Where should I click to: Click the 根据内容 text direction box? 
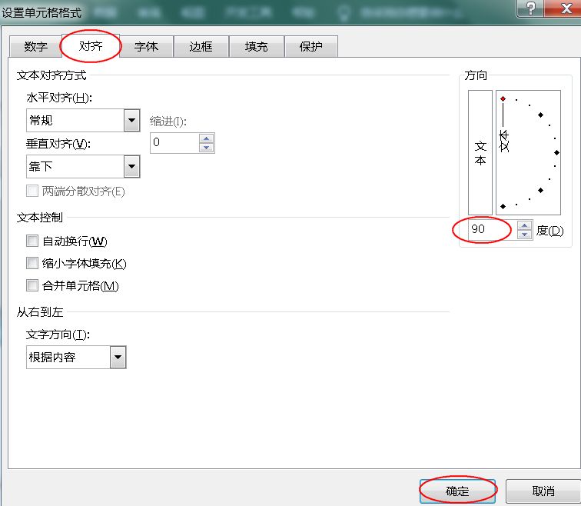click(x=68, y=358)
